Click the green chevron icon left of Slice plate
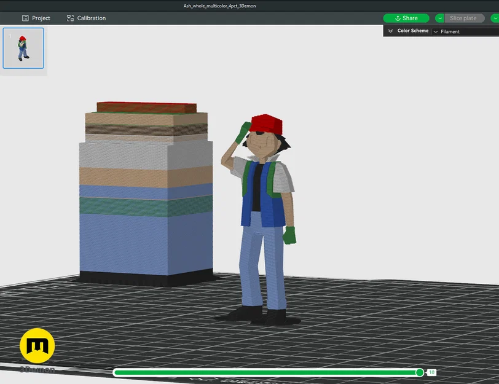The height and width of the screenshot is (384, 499). coord(440,18)
